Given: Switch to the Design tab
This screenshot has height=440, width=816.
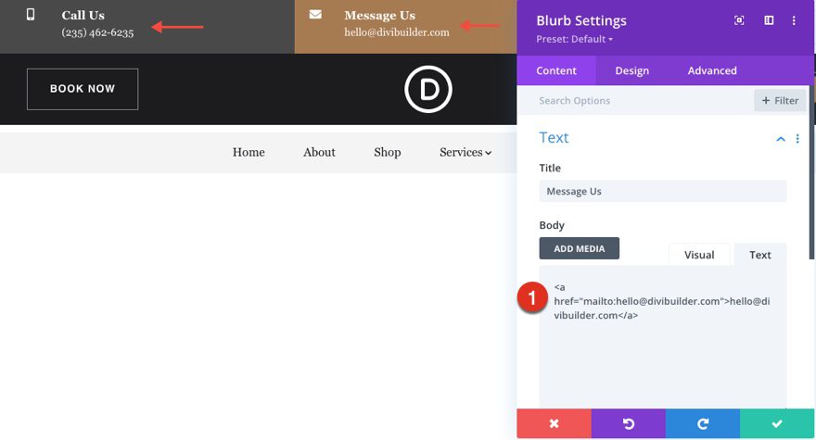Looking at the screenshot, I should tap(631, 70).
